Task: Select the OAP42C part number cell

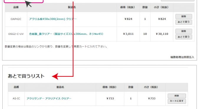Action: (x=16, y=19)
